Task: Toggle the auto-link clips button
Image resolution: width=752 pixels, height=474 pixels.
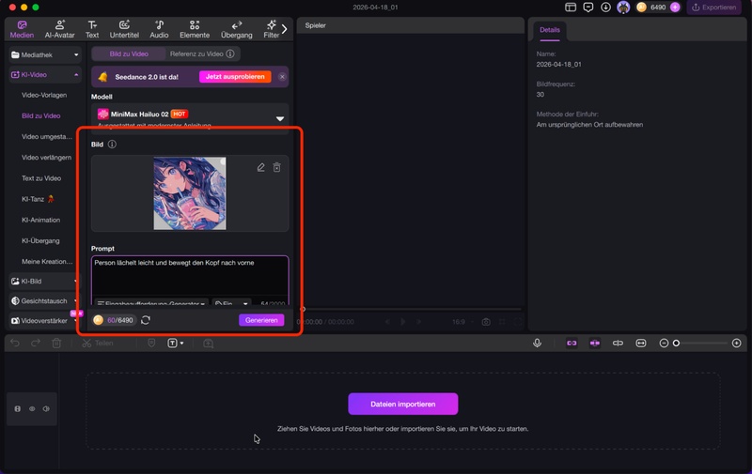Action: (x=571, y=344)
